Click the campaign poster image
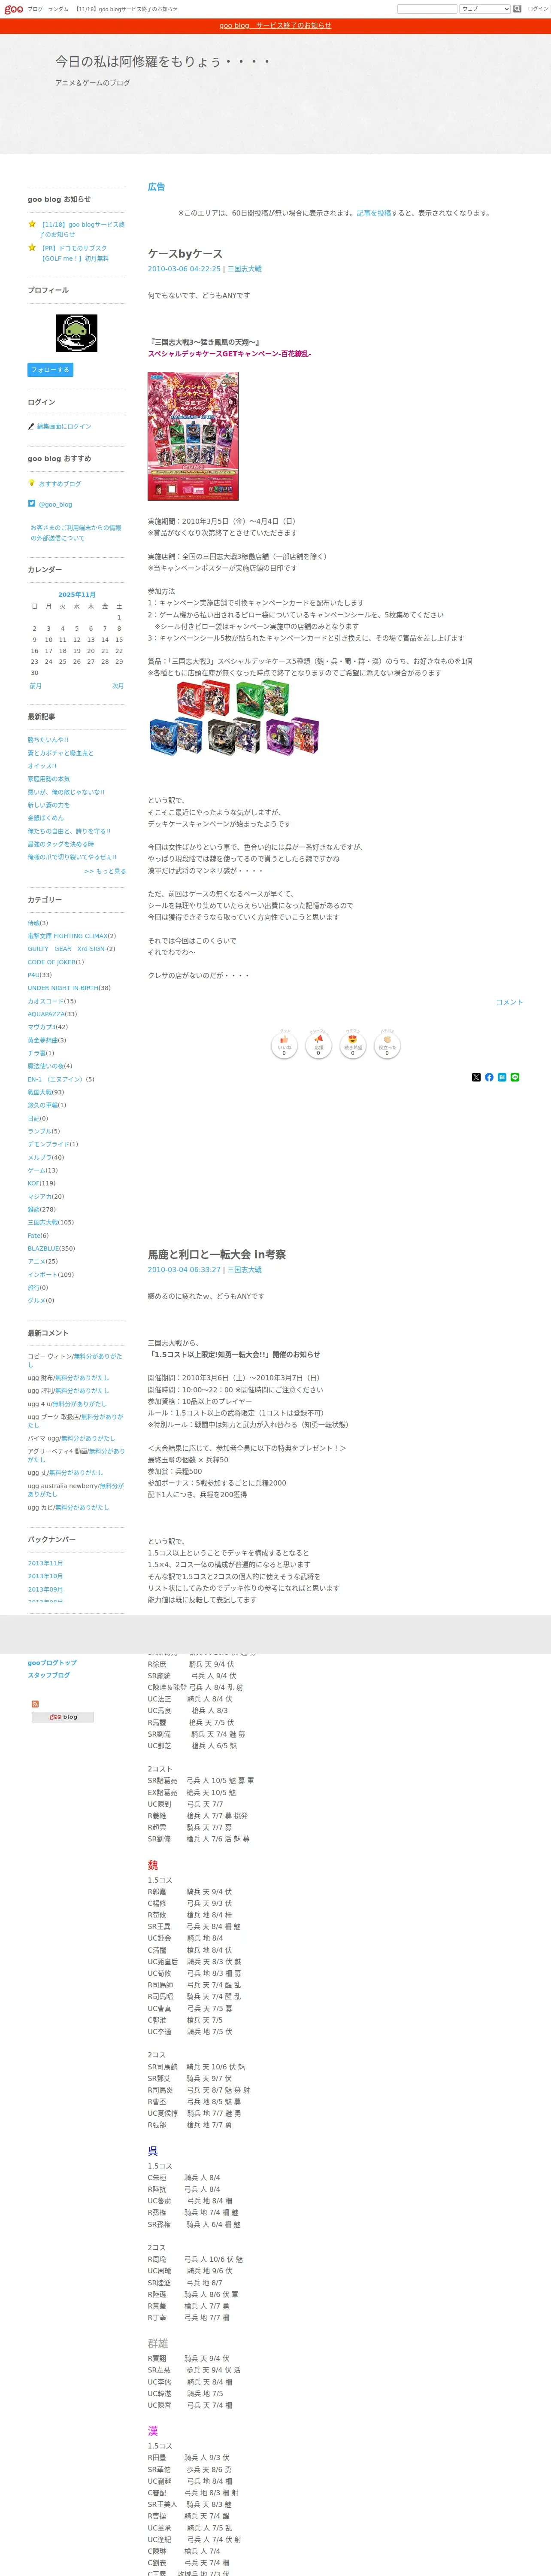 (193, 436)
